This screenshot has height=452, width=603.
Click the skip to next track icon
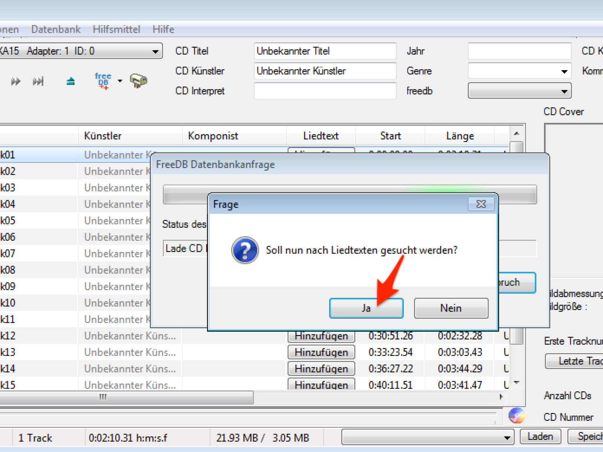[38, 81]
